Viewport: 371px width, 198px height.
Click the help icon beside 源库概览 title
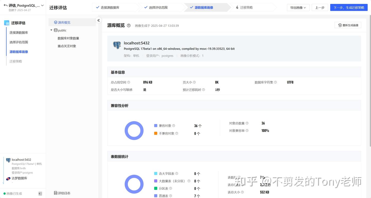point(129,25)
